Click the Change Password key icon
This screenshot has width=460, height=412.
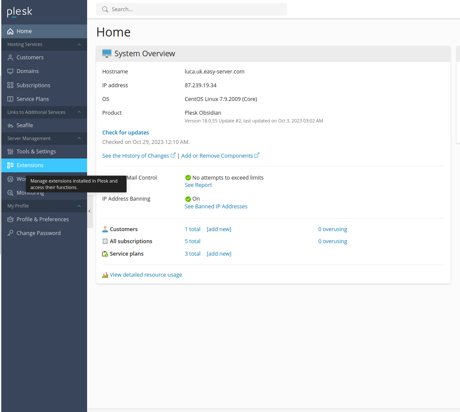pos(10,233)
